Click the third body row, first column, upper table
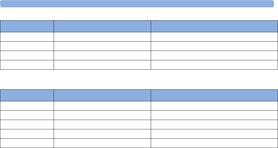 pyautogui.click(x=27, y=55)
